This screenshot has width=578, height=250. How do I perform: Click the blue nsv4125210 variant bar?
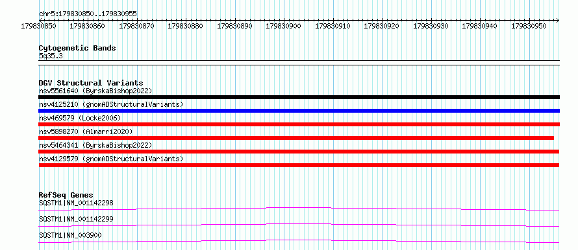tap(299, 111)
